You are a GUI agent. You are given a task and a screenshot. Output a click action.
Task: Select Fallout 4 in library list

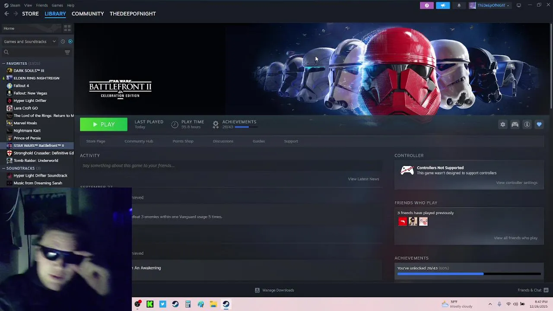pos(21,86)
